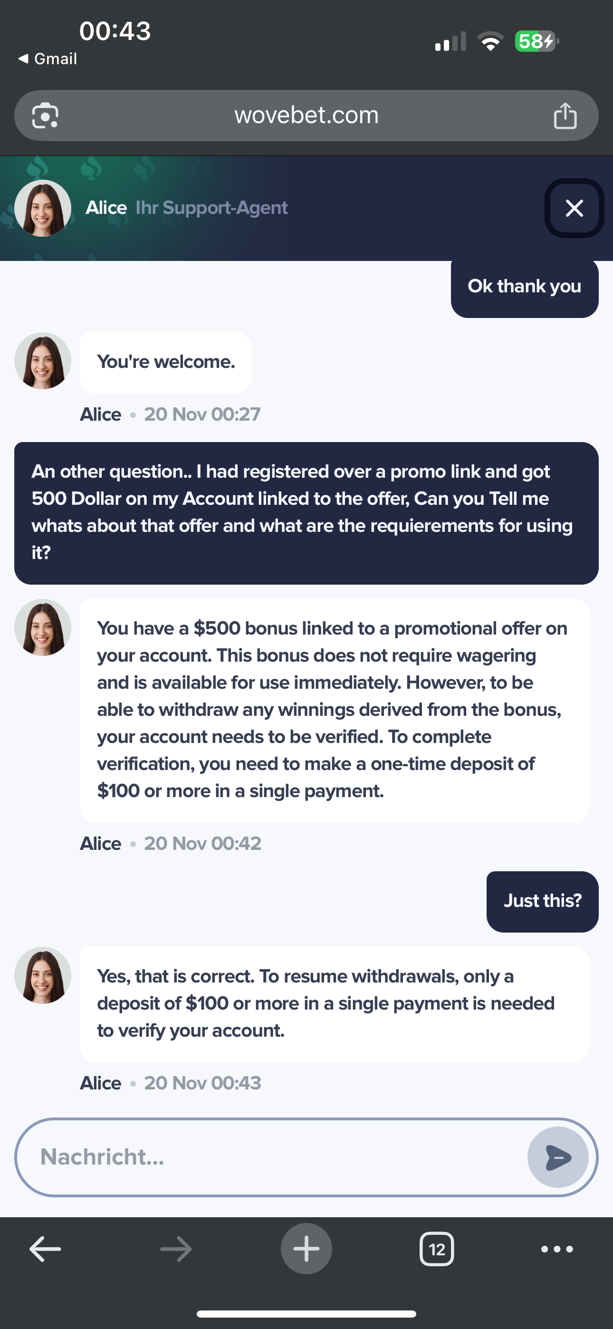The width and height of the screenshot is (613, 1329).
Task: Tap the wovebet.com address bar
Action: (x=306, y=116)
